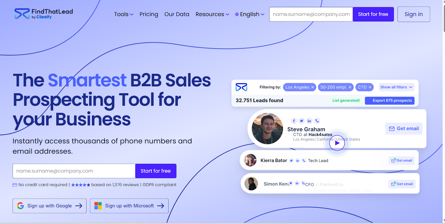Screen dimensions: 445x224
Task: Click Steve Graham's phone icon
Action: (317, 121)
